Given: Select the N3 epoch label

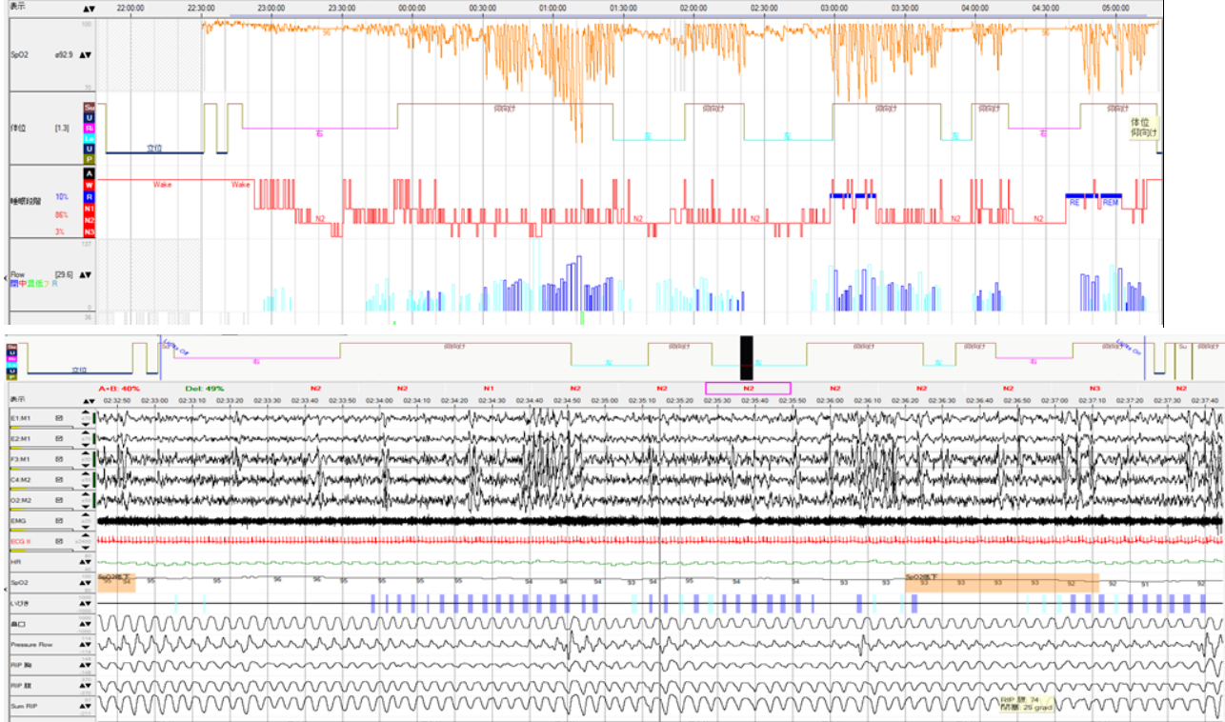Looking at the screenshot, I should (1094, 388).
